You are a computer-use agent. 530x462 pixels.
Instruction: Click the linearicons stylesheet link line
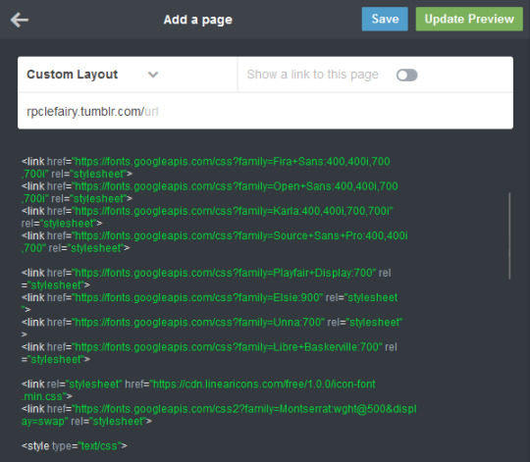[x=198, y=389]
